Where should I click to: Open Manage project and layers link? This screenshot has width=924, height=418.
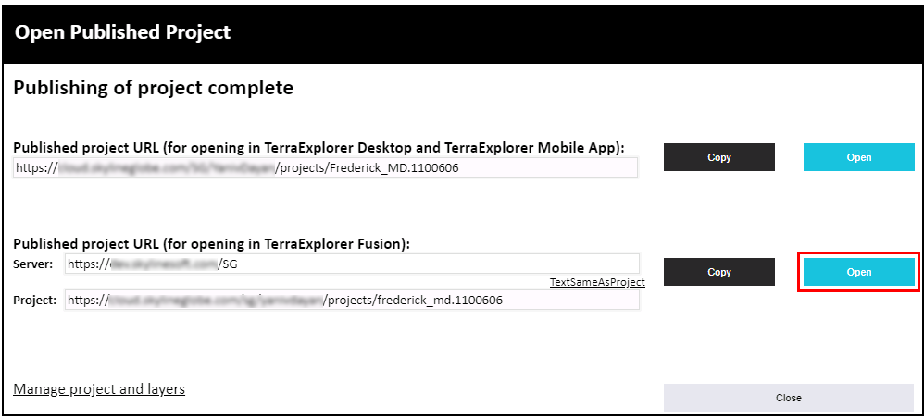(x=99, y=389)
